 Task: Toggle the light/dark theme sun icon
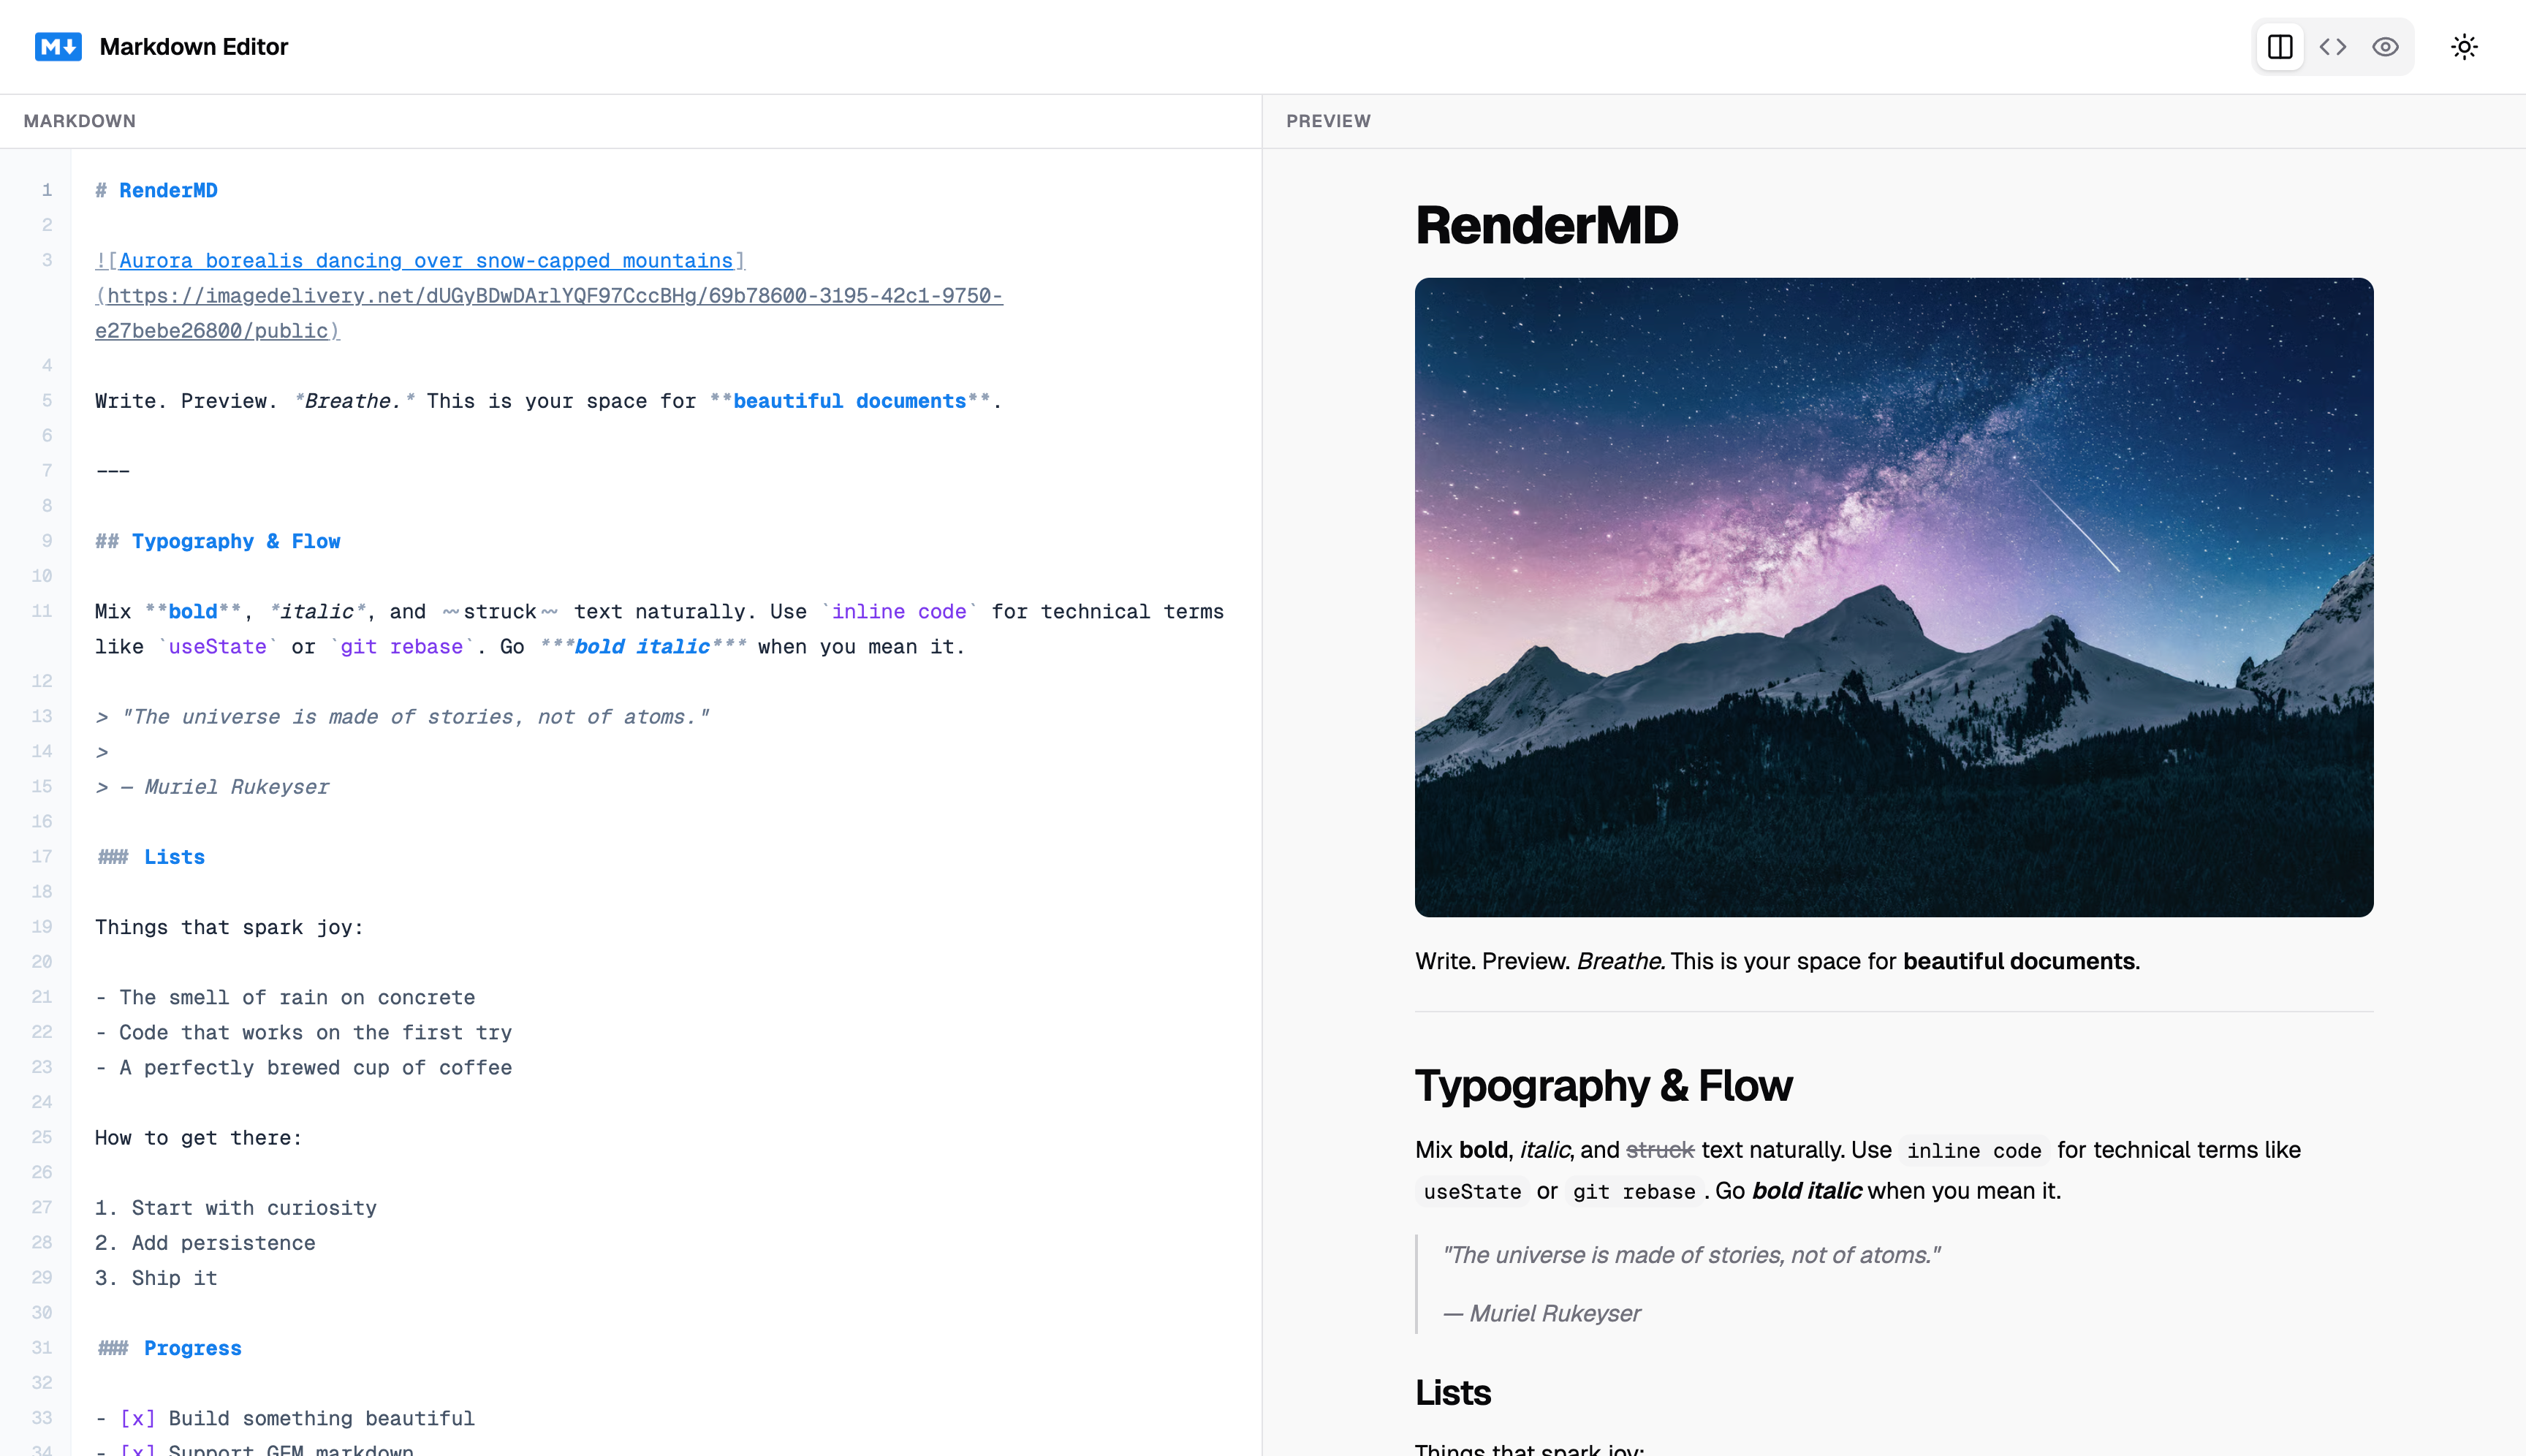[2464, 47]
